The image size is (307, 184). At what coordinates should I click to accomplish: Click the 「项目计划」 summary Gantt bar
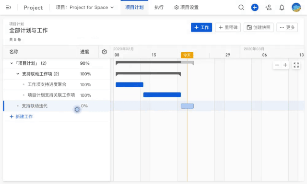pyautogui.click(x=154, y=63)
